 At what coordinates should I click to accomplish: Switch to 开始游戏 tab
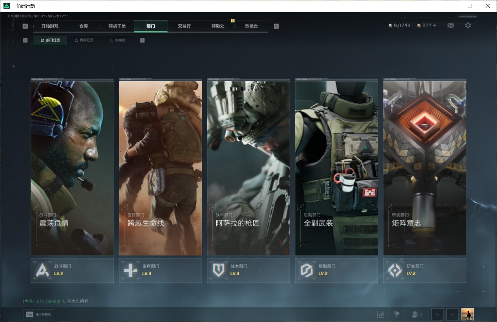coord(50,26)
